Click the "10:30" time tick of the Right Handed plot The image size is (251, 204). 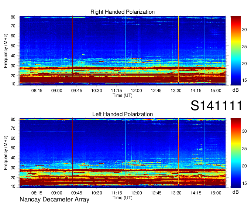(97, 91)
